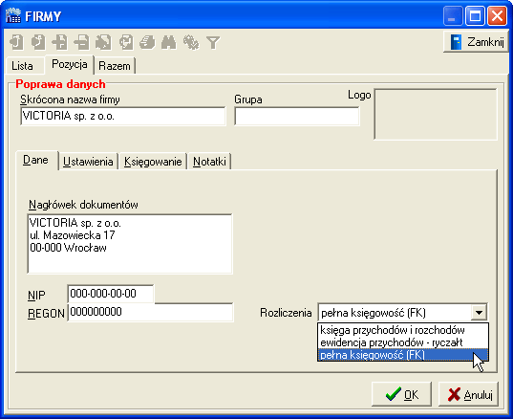Image resolution: width=513 pixels, height=419 pixels.
Task: Confirm changes with the OK button
Action: pyautogui.click(x=401, y=394)
